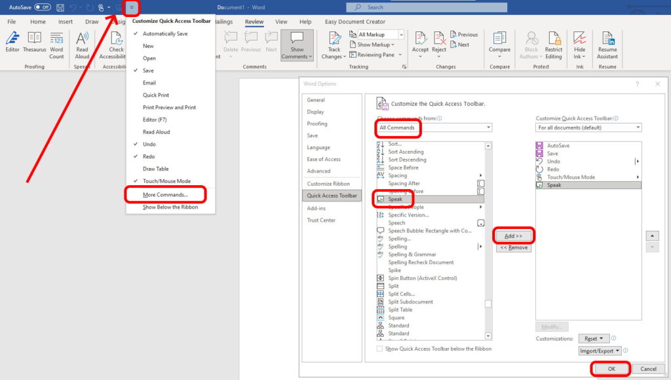Click Accept changes icon
Viewport: 671px width, 380px height.
pyautogui.click(x=420, y=43)
